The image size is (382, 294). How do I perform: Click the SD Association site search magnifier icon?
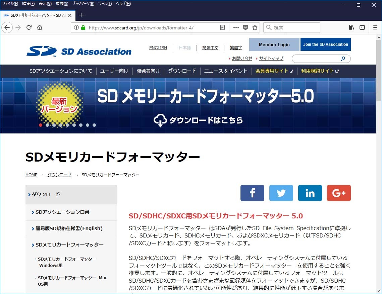click(343, 59)
